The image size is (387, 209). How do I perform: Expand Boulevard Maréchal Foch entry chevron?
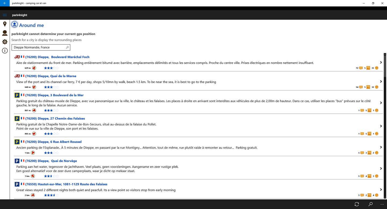pyautogui.click(x=381, y=62)
